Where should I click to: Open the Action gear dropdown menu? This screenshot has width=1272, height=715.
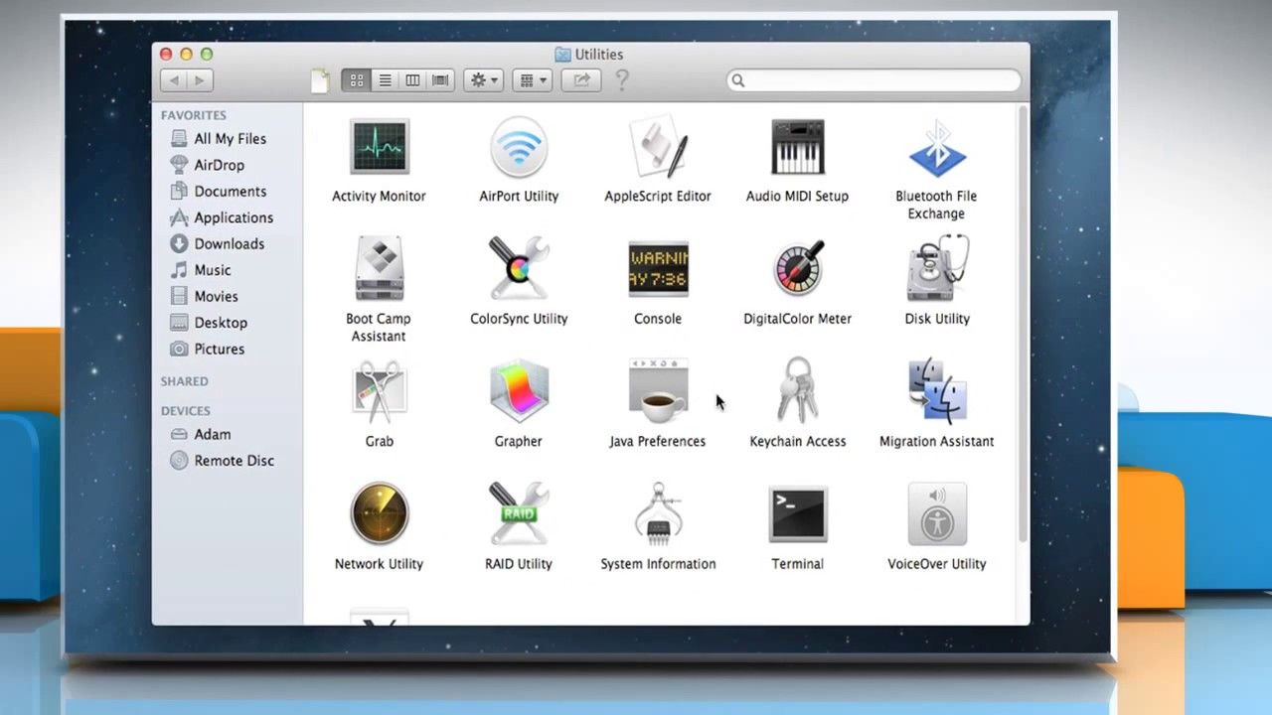click(484, 80)
